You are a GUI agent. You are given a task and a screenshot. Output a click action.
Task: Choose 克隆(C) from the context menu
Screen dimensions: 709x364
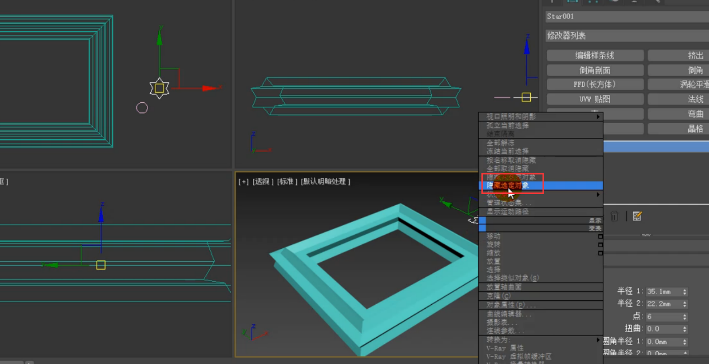pos(499,296)
